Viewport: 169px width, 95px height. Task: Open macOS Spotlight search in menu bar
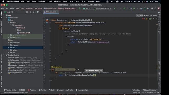tap(139, 2)
